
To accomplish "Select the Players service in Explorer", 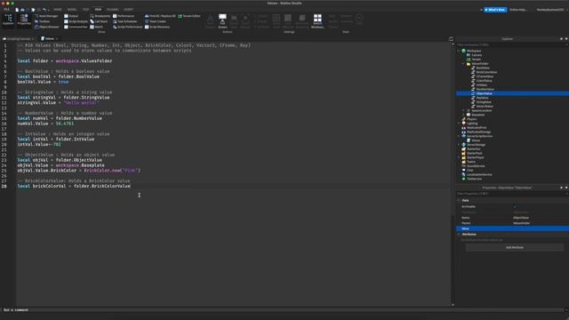I will [x=471, y=119].
